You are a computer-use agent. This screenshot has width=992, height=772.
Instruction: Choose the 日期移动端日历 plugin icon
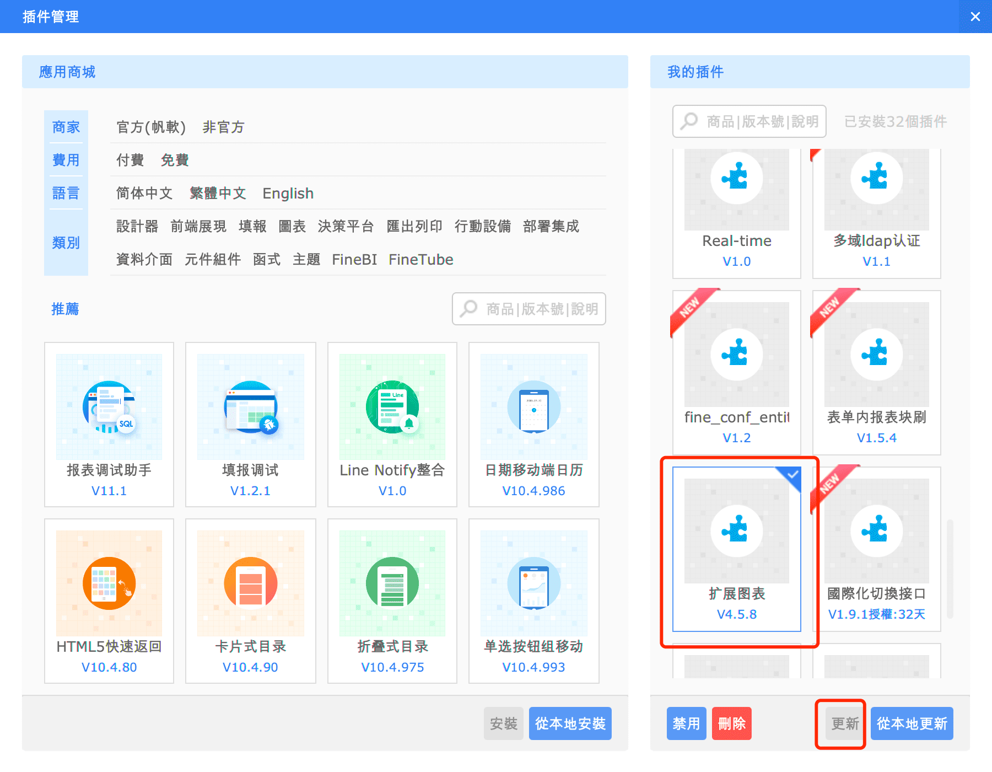click(533, 407)
